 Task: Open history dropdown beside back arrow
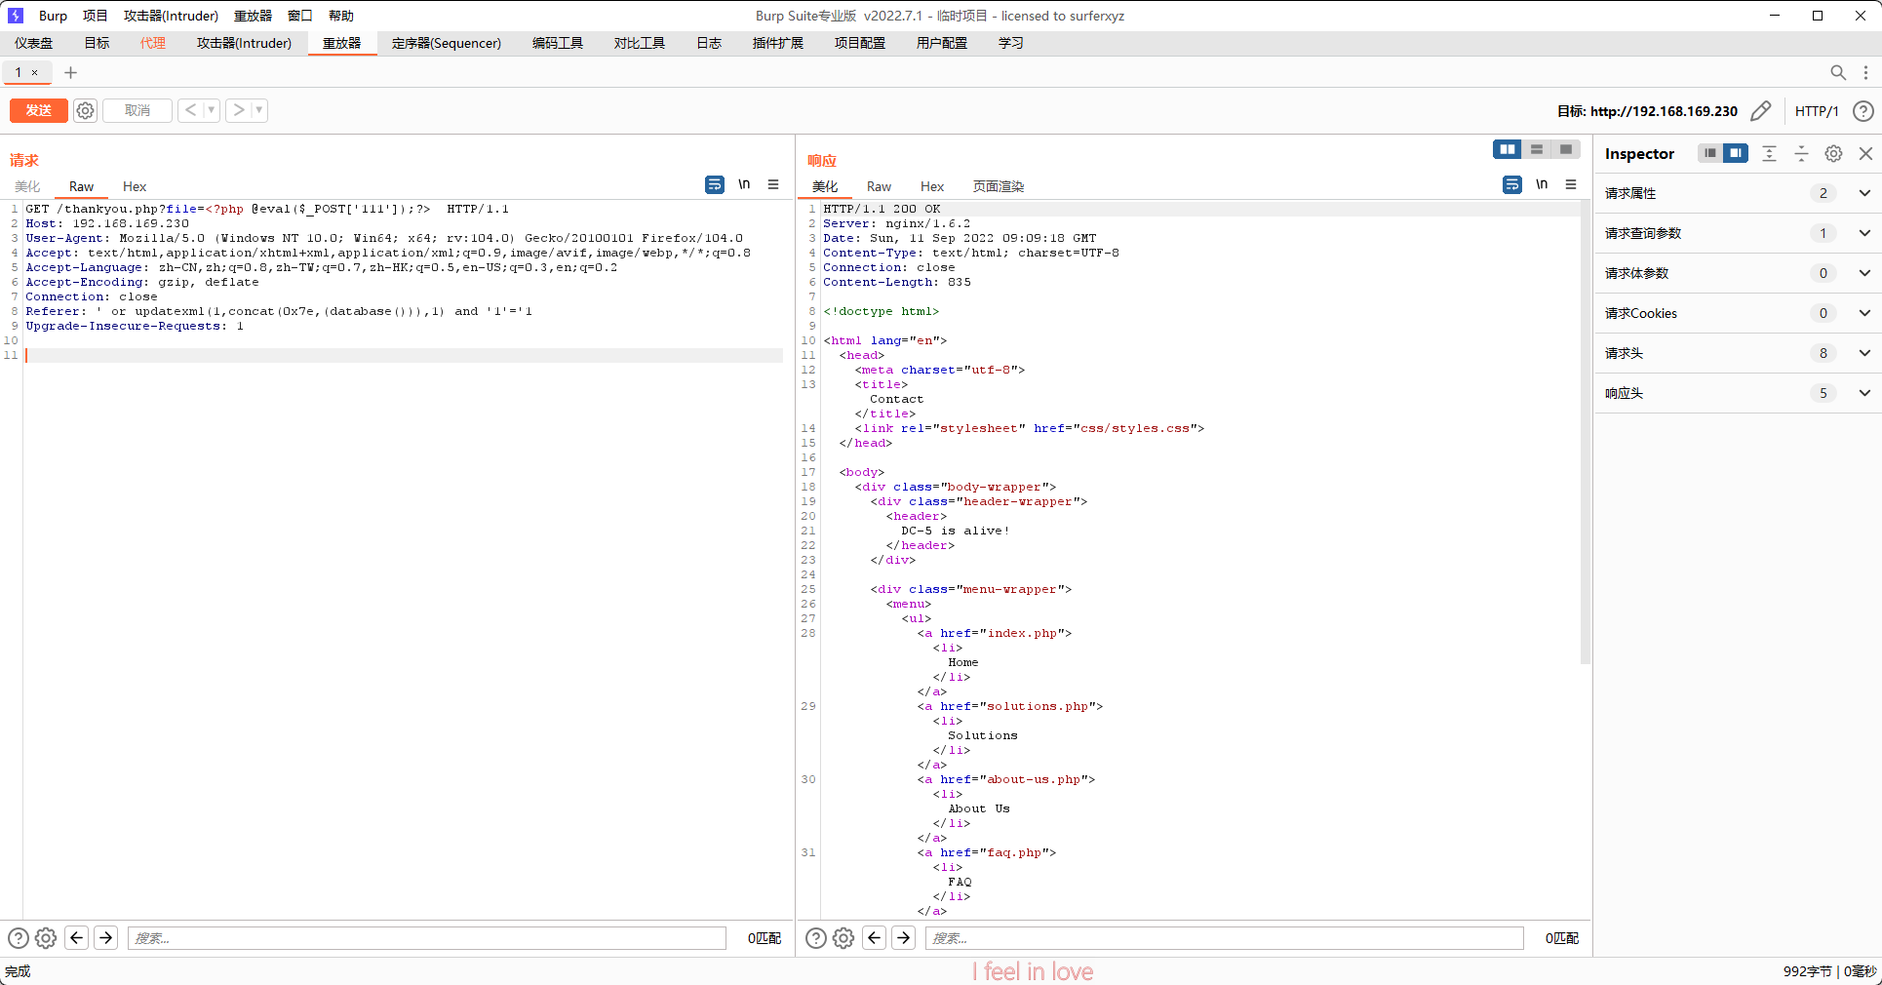pos(211,110)
